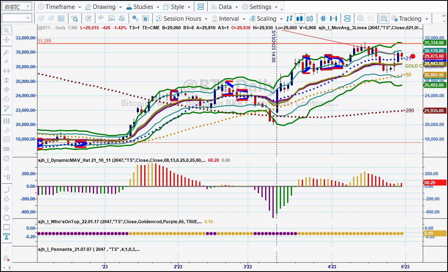The image size is (448, 272).
Task: Click the calendar grid toolbar icon
Action: (61, 19)
